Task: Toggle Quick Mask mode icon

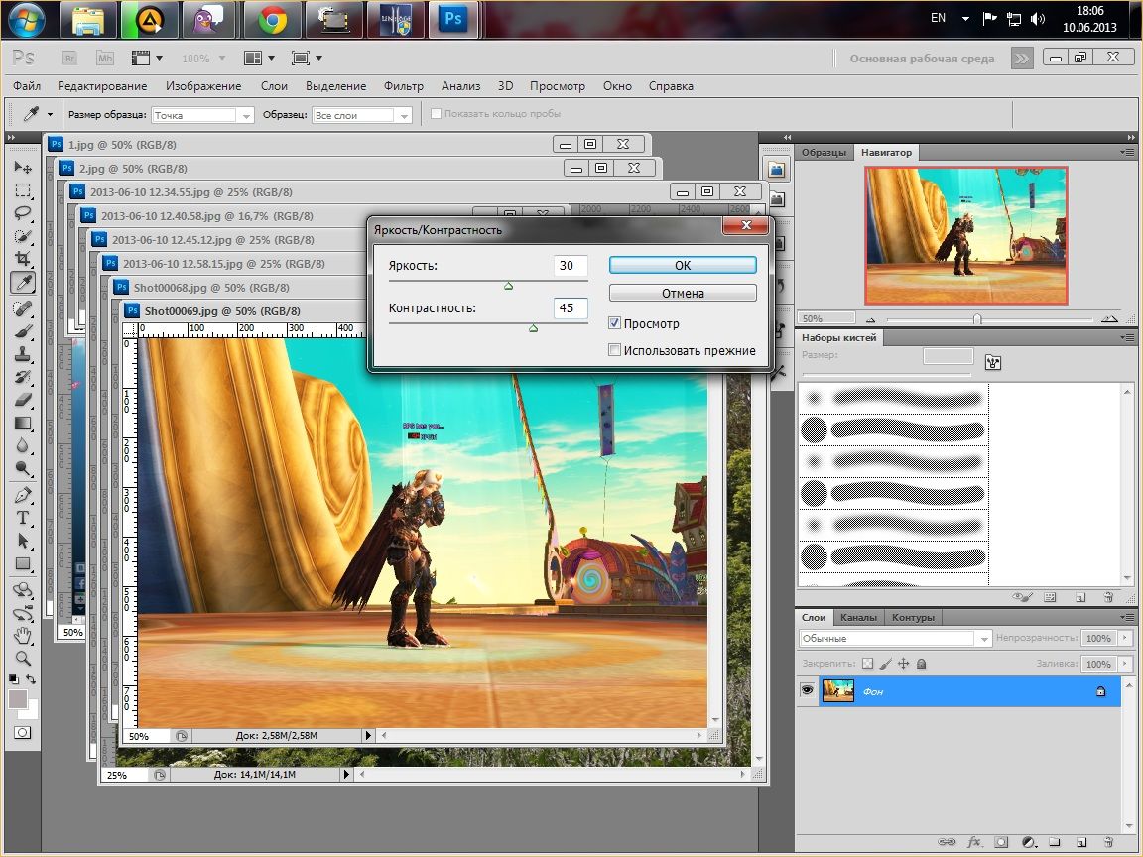Action: pos(23,732)
